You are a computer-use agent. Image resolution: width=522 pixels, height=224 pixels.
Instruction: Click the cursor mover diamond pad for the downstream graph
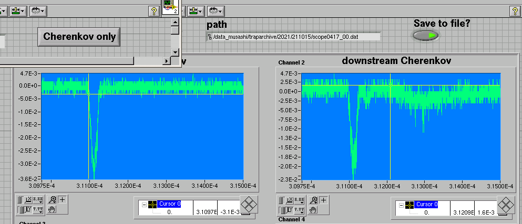505,205
